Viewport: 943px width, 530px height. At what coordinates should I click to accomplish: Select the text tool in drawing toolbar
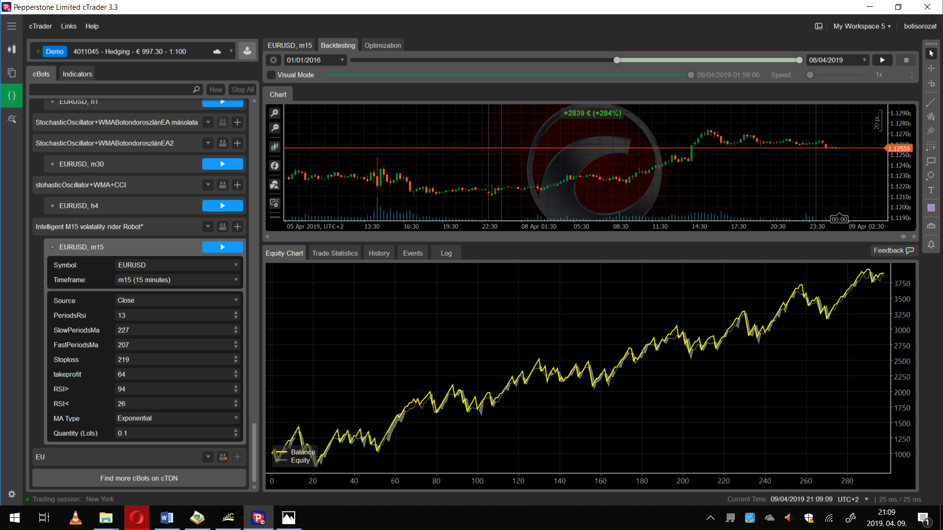point(931,190)
